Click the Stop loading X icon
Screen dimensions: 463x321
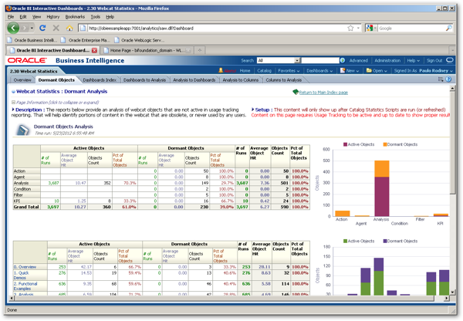coord(56,28)
